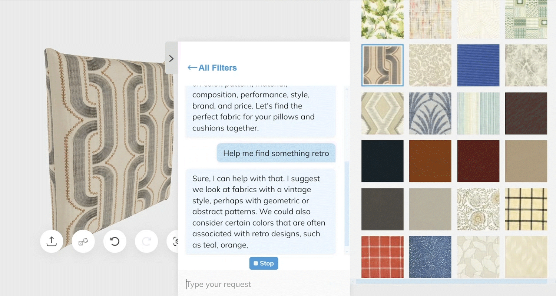Viewport: 556px width, 296px height.
Task: Click the Type your request field
Action: pyautogui.click(x=264, y=284)
